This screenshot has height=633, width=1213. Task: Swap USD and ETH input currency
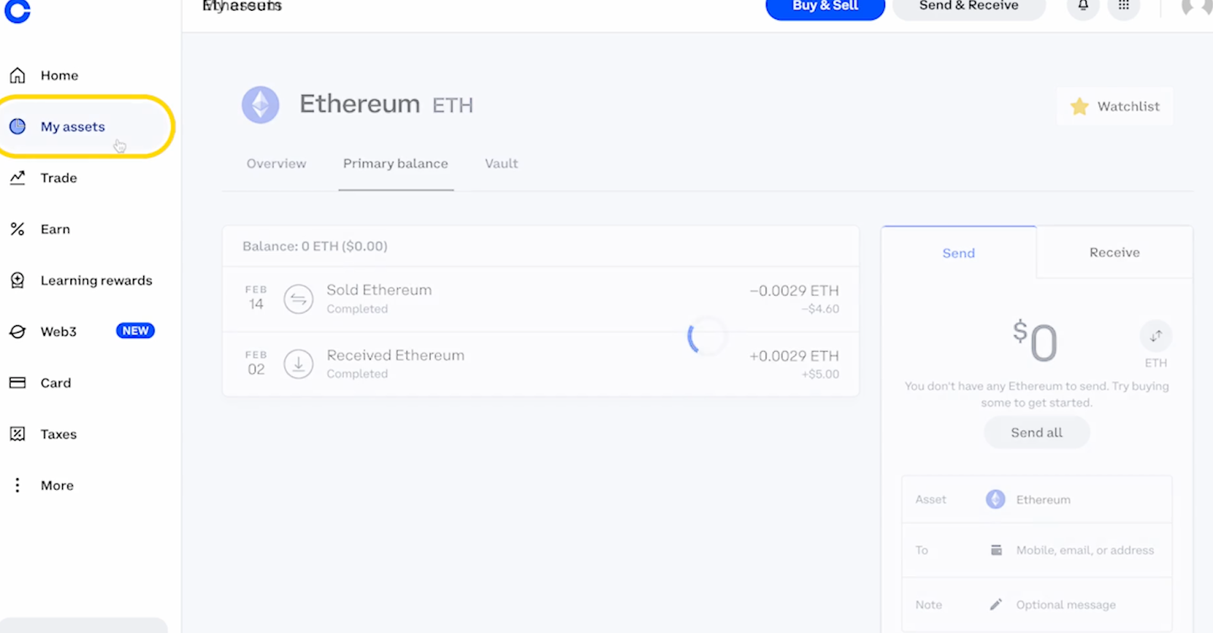[1155, 336]
